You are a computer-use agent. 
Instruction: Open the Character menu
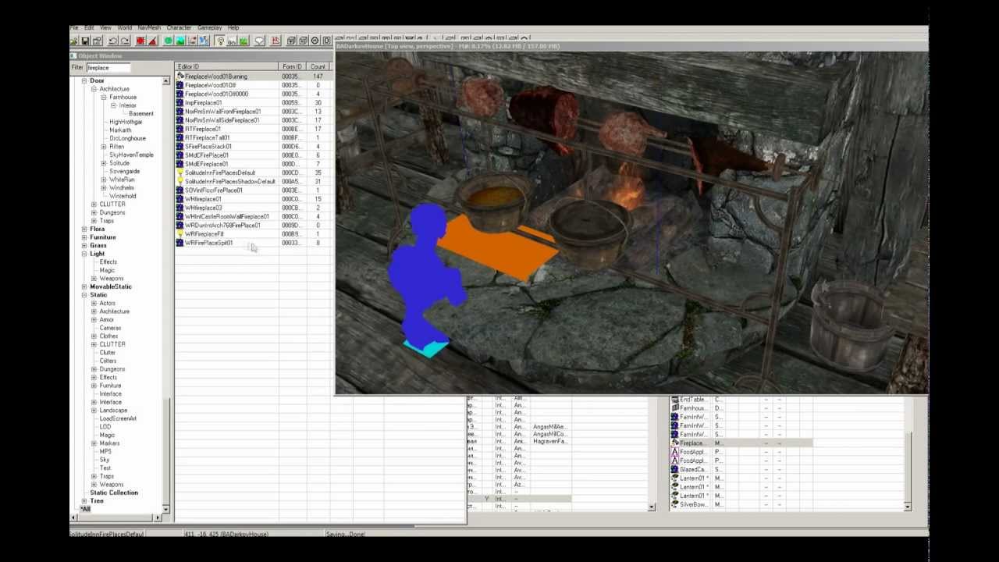click(x=179, y=28)
